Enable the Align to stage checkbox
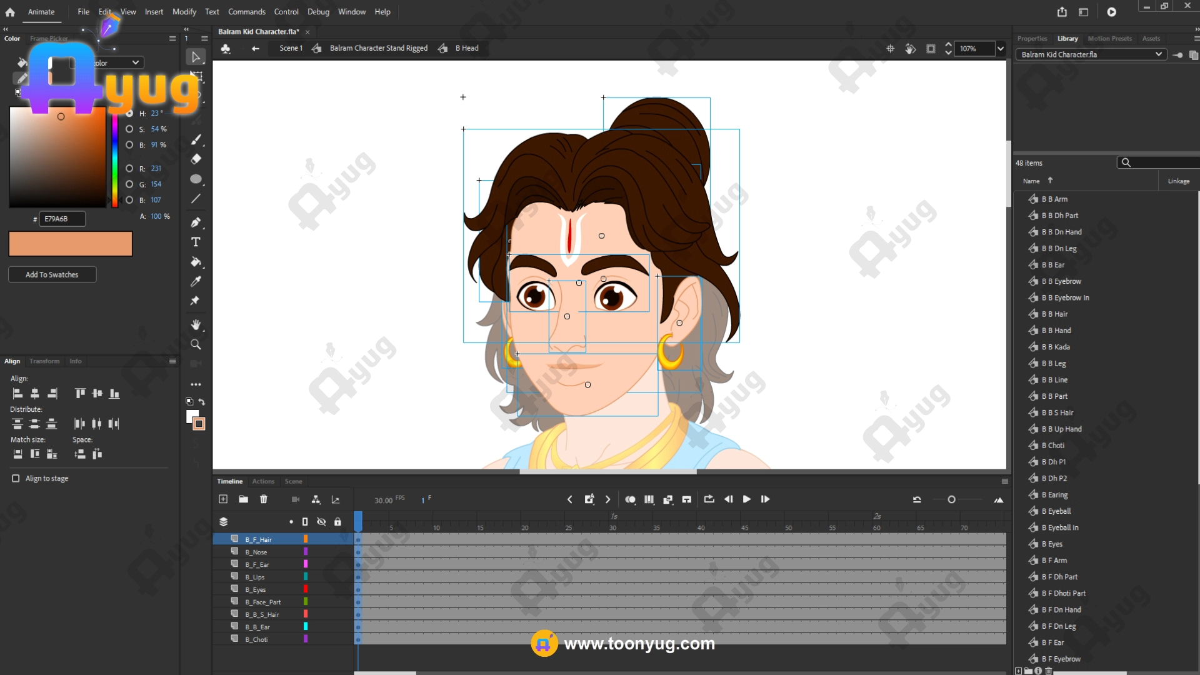This screenshot has width=1200, height=675. tap(16, 478)
